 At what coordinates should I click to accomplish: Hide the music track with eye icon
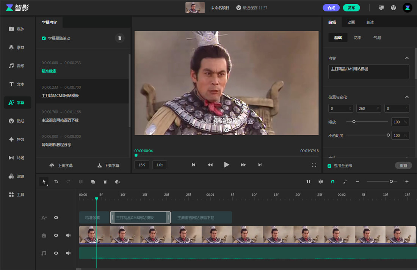[x=56, y=253]
